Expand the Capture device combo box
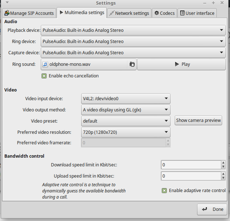 coord(133,52)
